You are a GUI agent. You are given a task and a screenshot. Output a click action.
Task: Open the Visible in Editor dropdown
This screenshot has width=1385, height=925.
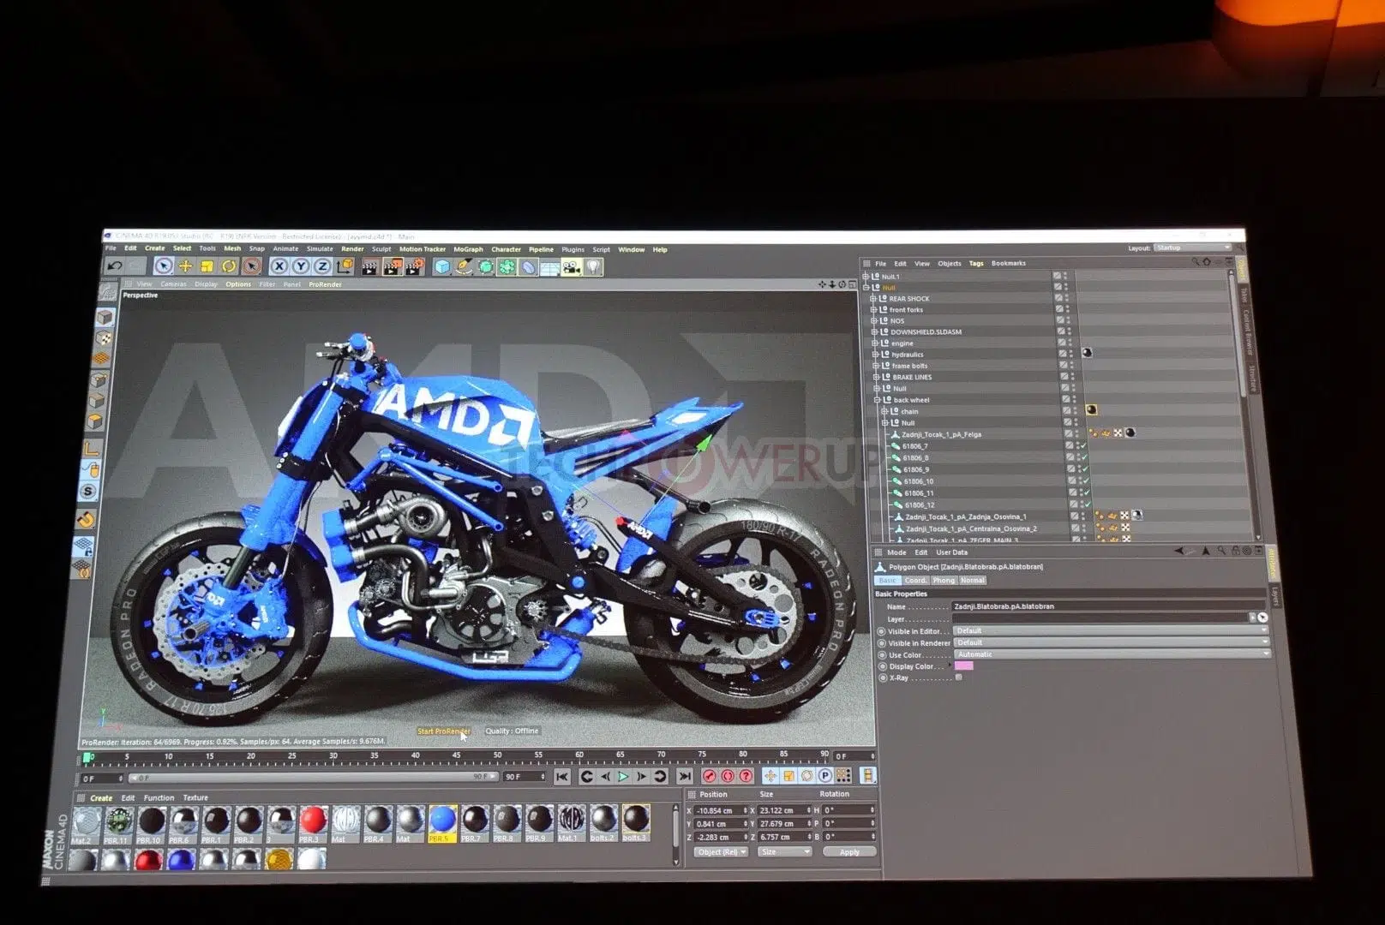(1111, 630)
